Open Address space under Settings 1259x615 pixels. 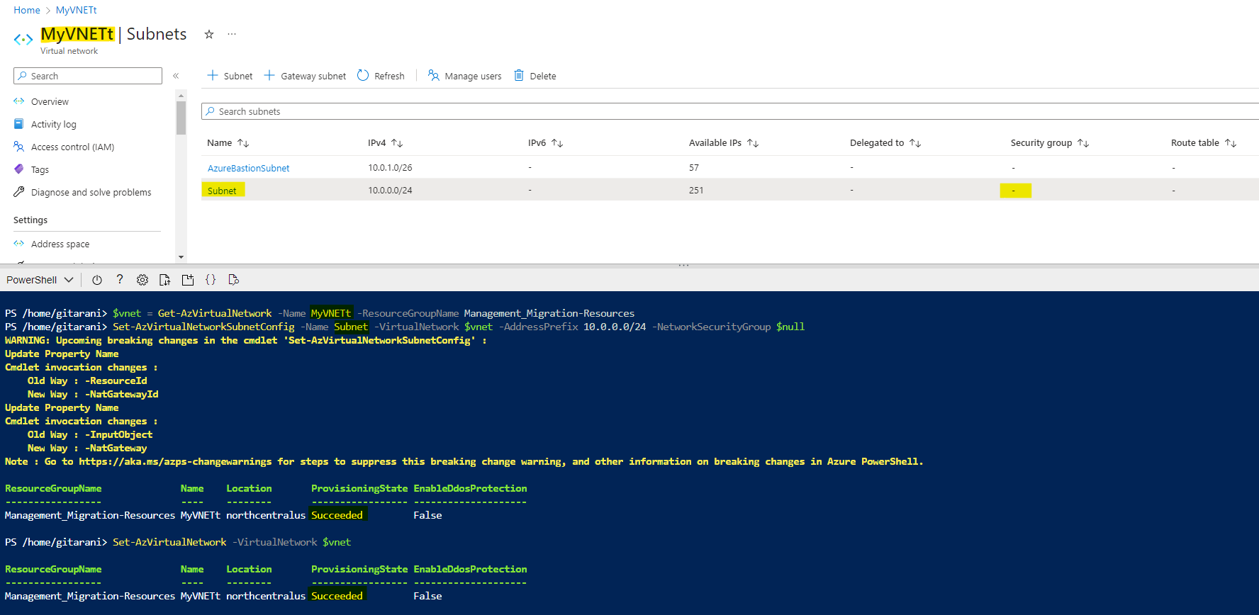pos(60,244)
